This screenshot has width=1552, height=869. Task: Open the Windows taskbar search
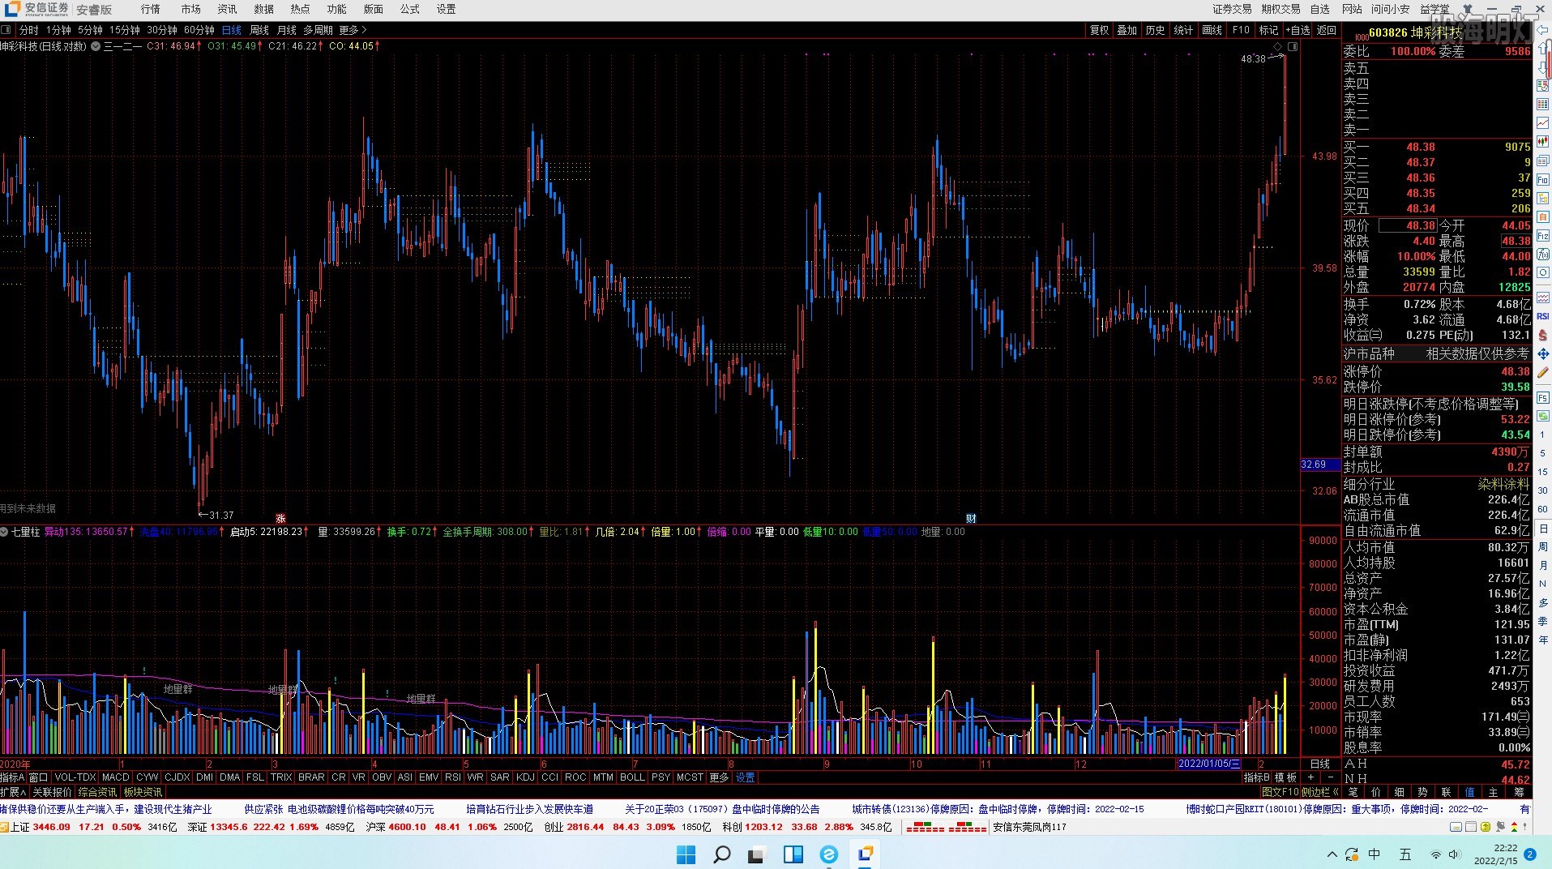721,854
